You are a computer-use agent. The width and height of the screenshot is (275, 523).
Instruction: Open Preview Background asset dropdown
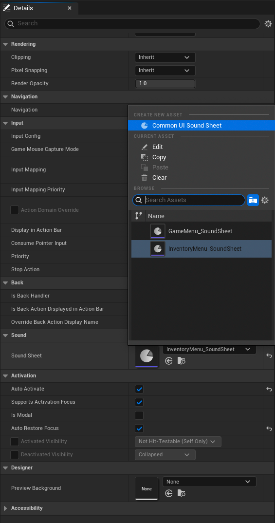click(209, 482)
